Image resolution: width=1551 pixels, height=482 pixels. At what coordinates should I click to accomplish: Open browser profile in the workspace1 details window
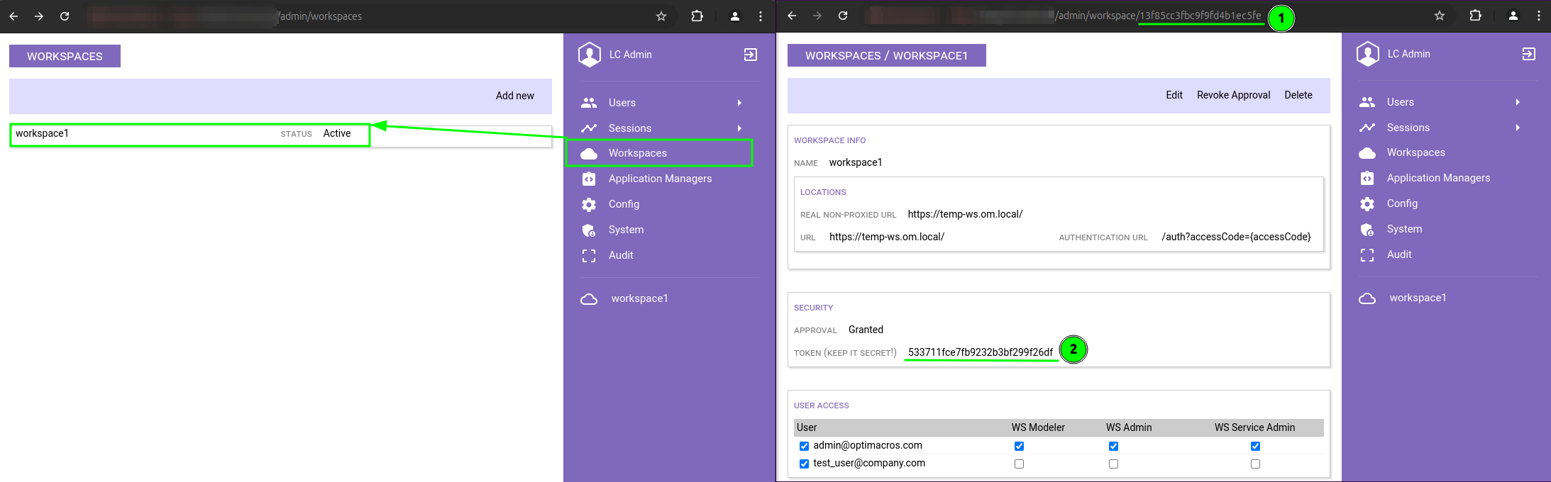coord(1513,16)
